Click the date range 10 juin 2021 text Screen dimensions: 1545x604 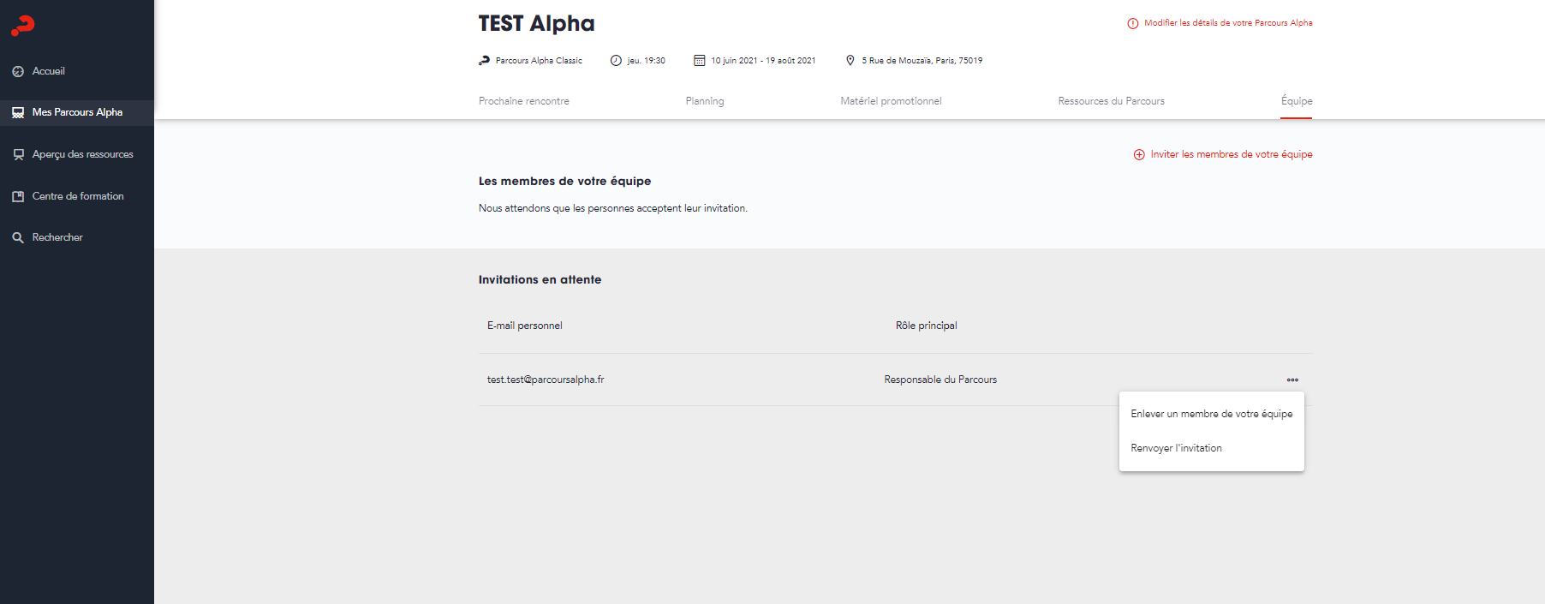763,61
